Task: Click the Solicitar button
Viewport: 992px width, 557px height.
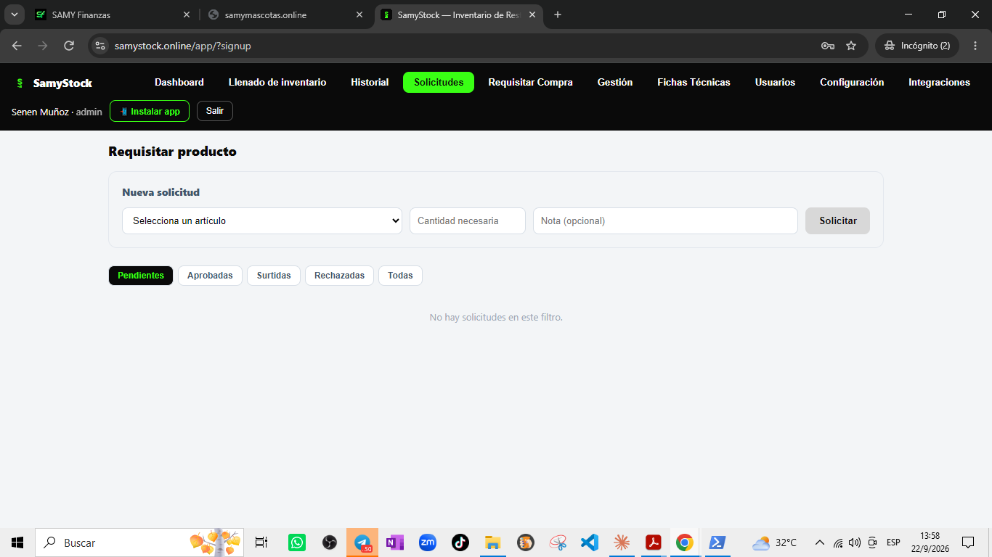Action: [x=837, y=221]
